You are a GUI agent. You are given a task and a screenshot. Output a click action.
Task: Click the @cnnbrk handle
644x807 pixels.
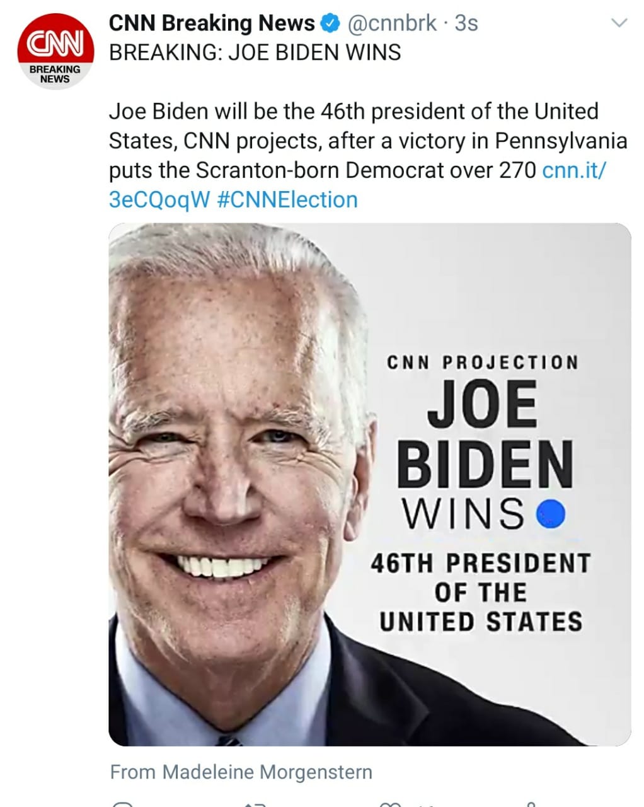pyautogui.click(x=391, y=23)
